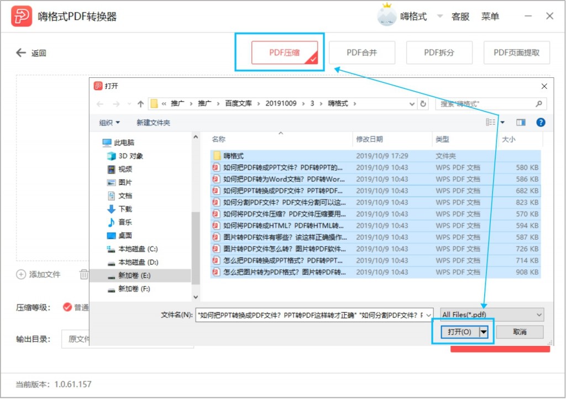Click the 返回 link
Screen dimensions: 566x399
tap(39, 53)
